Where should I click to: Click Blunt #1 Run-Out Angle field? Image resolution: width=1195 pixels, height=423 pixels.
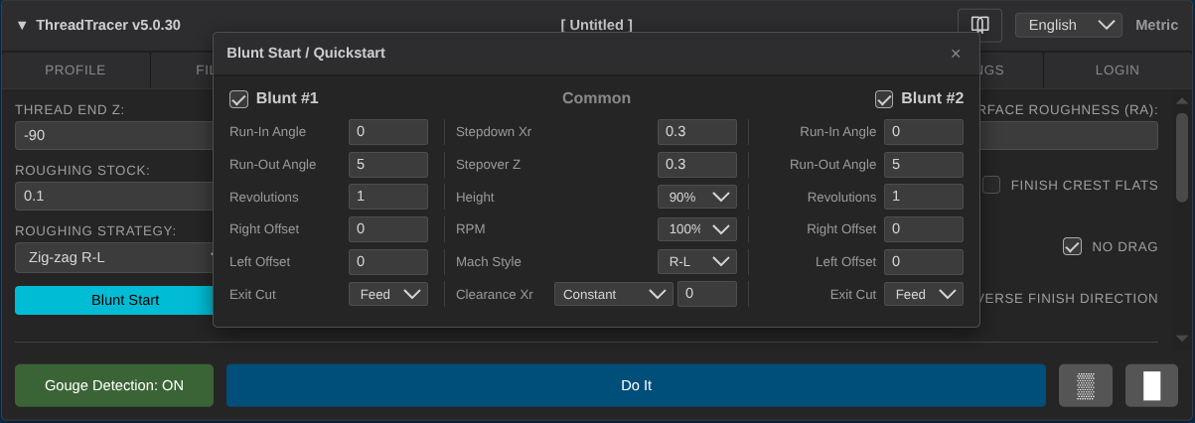click(x=388, y=164)
